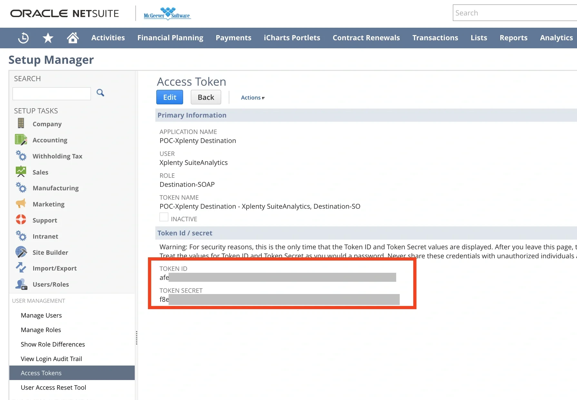The height and width of the screenshot is (400, 577).
Task: Click the Back button
Action: coord(206,97)
